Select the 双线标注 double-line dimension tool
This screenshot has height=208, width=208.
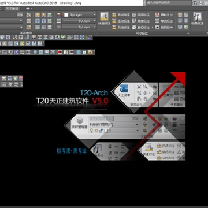pyautogui.click(x=121, y=27)
